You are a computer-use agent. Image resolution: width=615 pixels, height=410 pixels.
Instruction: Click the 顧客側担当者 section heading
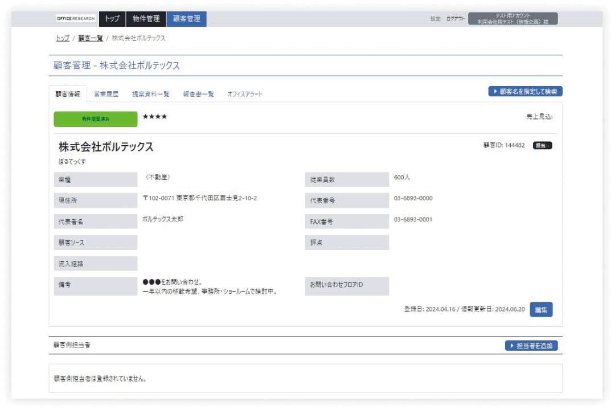(x=72, y=345)
